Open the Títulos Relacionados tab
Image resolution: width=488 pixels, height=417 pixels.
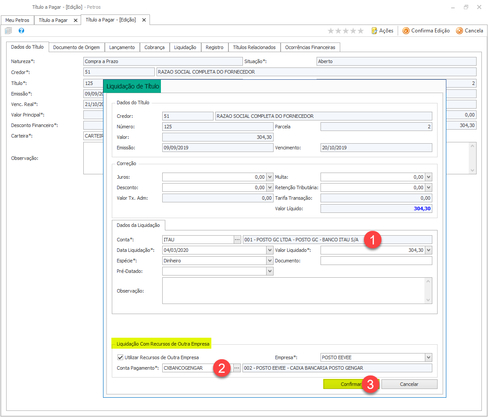pyautogui.click(x=254, y=47)
